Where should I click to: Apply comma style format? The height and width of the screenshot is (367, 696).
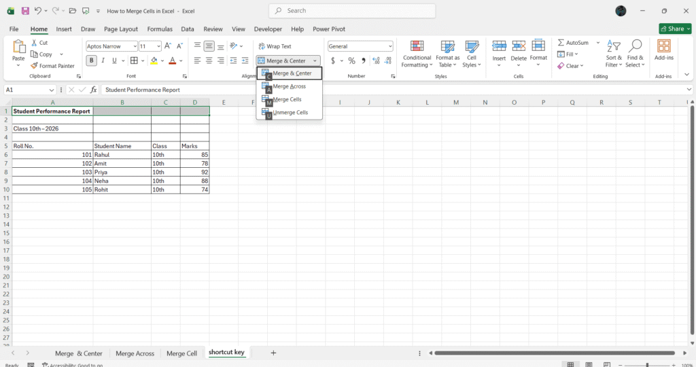point(364,60)
